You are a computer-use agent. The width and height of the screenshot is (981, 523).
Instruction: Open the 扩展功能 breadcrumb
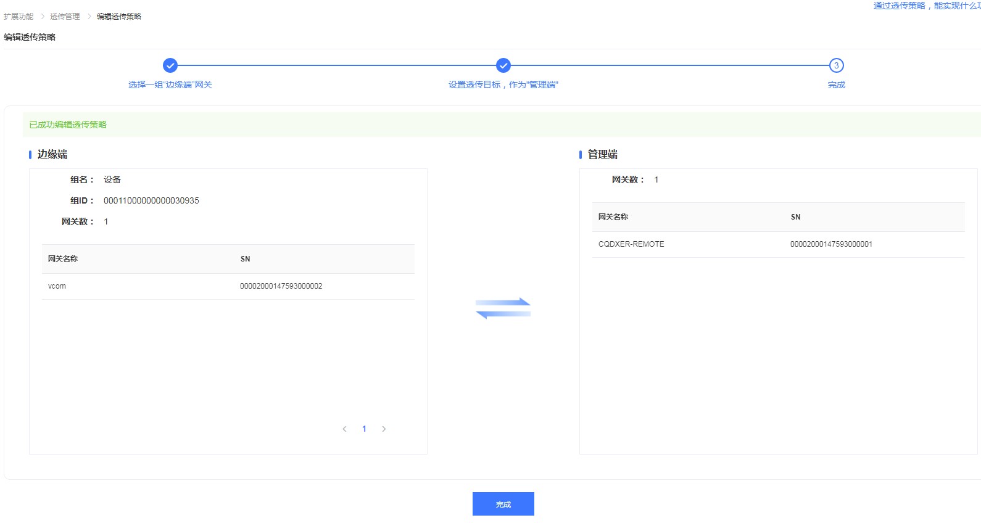19,17
